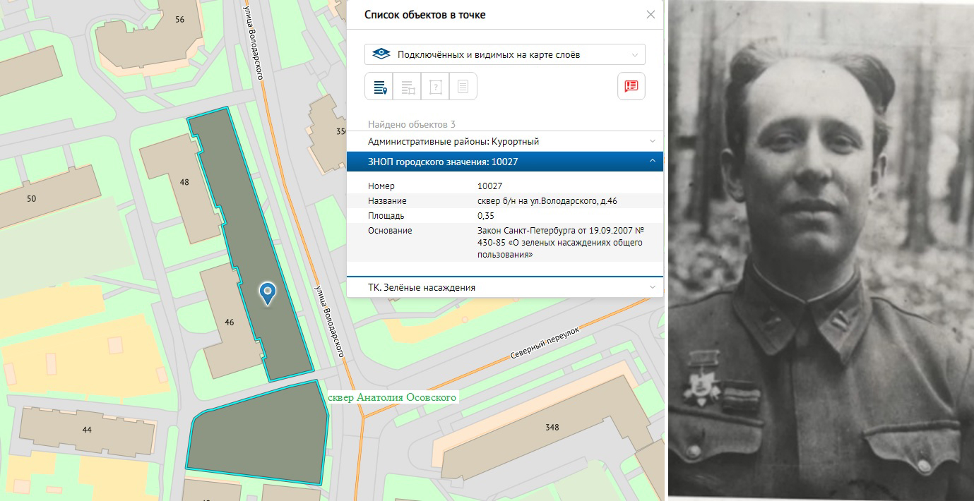Click the objects-in-area list icon
The height and width of the screenshot is (501, 974).
coord(408,87)
